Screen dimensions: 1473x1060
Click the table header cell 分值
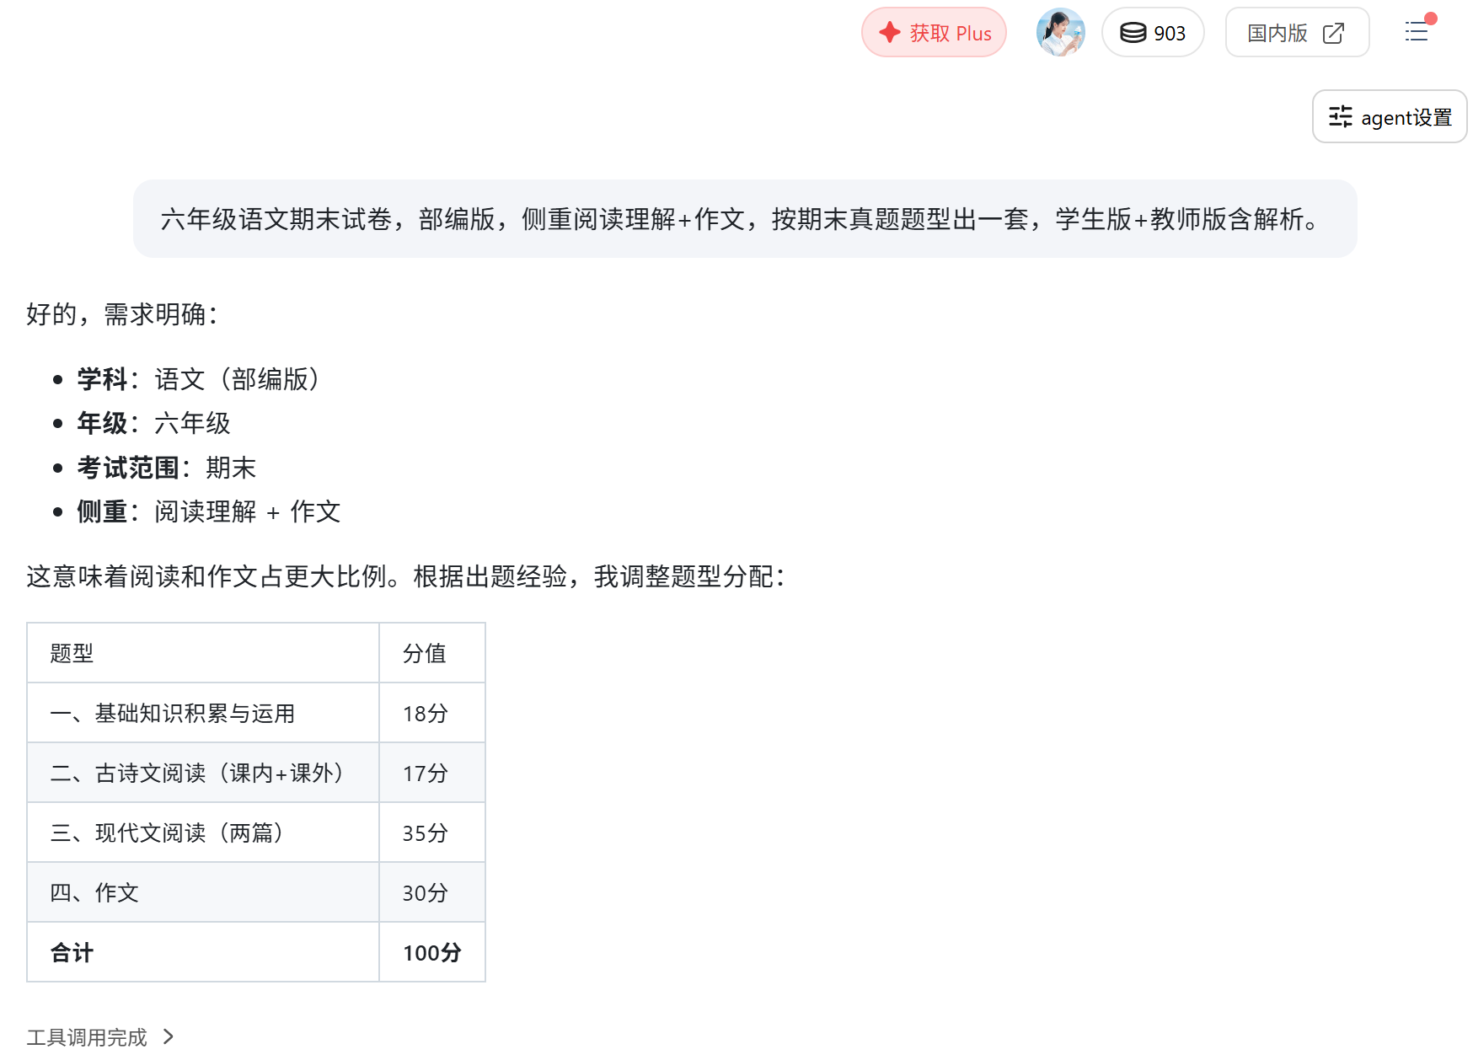(x=432, y=653)
